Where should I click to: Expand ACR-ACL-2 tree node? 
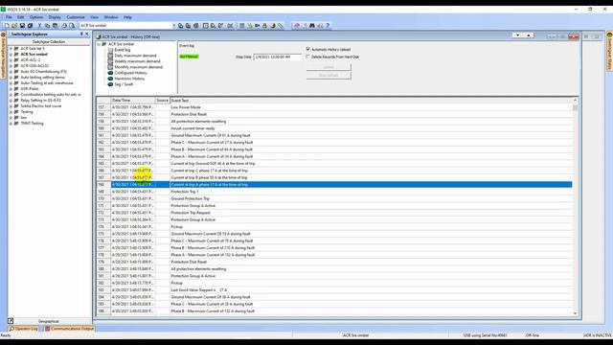point(11,60)
